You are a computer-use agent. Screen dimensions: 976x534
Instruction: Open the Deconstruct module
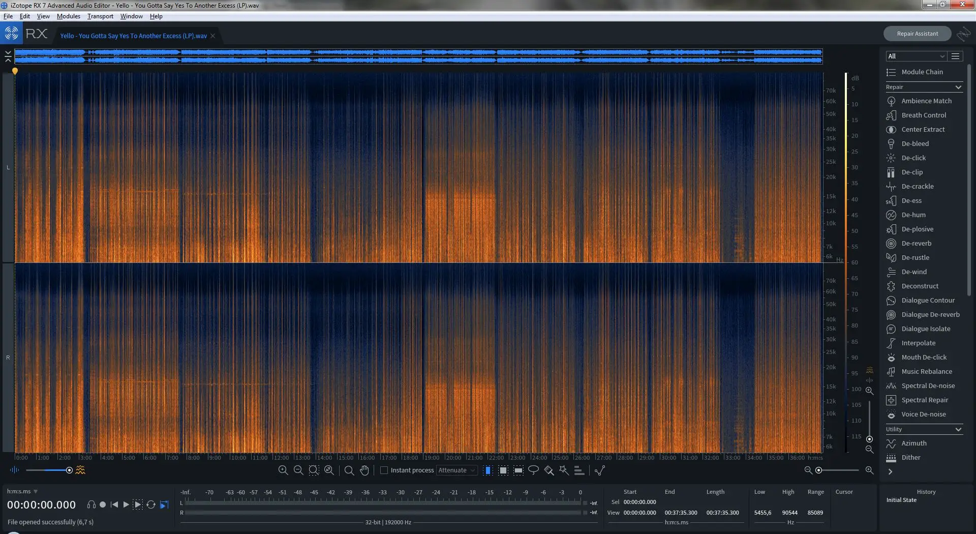pyautogui.click(x=912, y=286)
